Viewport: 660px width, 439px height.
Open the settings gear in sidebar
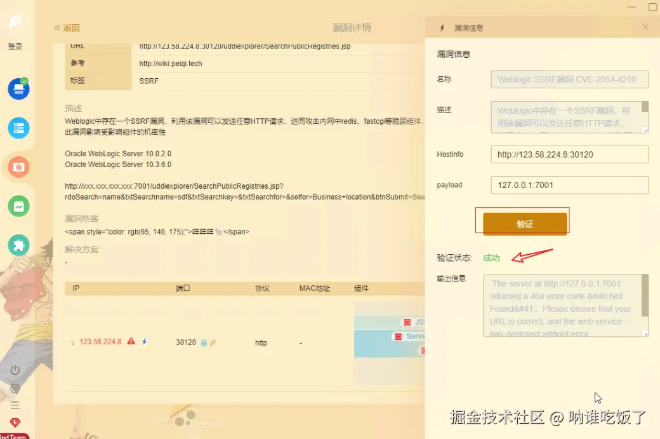click(x=15, y=388)
